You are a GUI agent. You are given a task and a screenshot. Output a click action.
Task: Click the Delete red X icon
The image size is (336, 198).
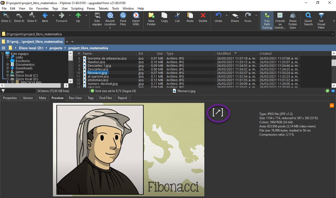click(203, 15)
